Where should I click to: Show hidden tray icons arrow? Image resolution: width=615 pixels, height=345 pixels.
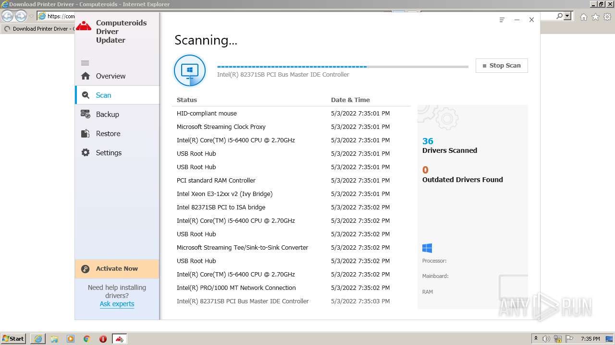coord(536,339)
